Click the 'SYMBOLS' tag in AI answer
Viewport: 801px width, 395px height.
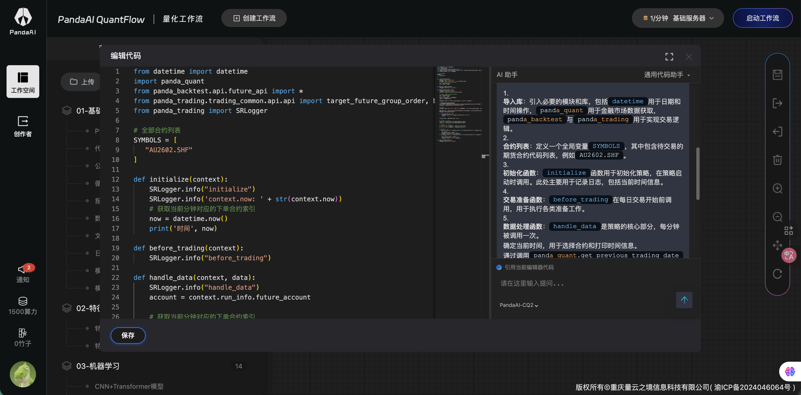tap(606, 146)
